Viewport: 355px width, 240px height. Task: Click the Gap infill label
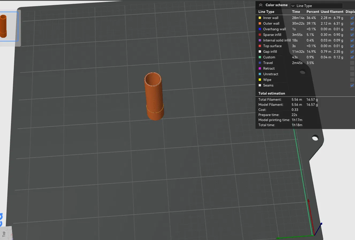[x=270, y=52]
